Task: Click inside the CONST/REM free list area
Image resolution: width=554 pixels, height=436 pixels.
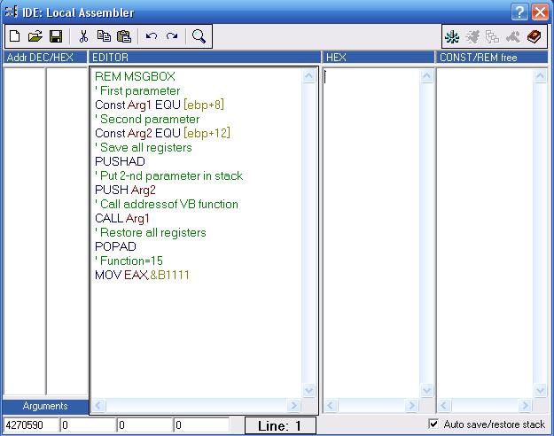Action: (486, 232)
